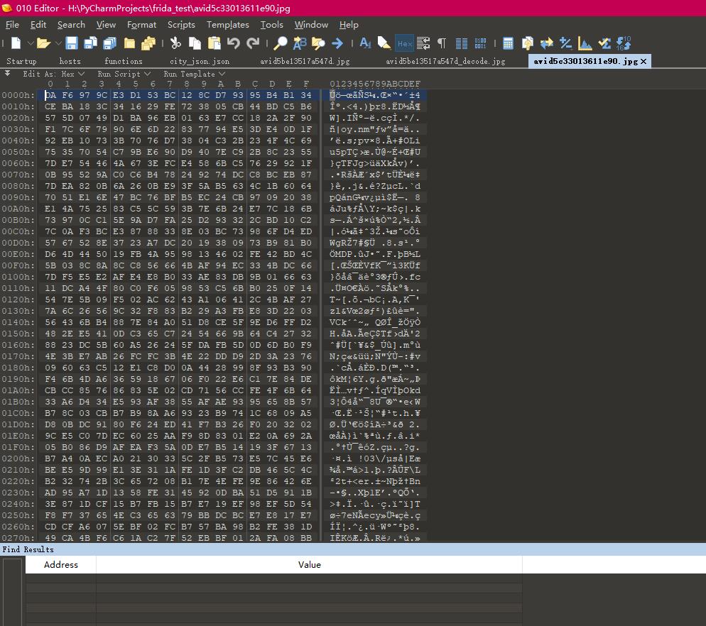706x626 pixels.
Task: Switch to the avid5be13517a547d_decode.jpg tab
Action: [445, 61]
